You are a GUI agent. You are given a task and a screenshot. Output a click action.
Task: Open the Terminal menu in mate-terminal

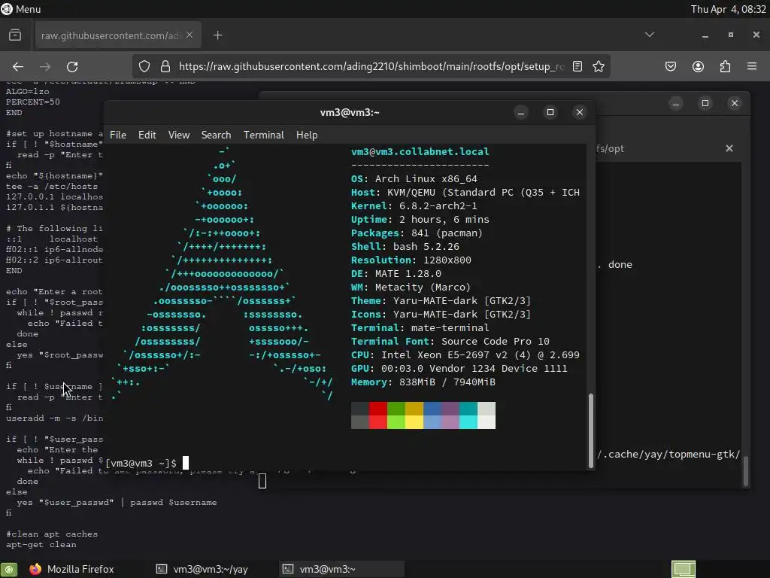(264, 135)
